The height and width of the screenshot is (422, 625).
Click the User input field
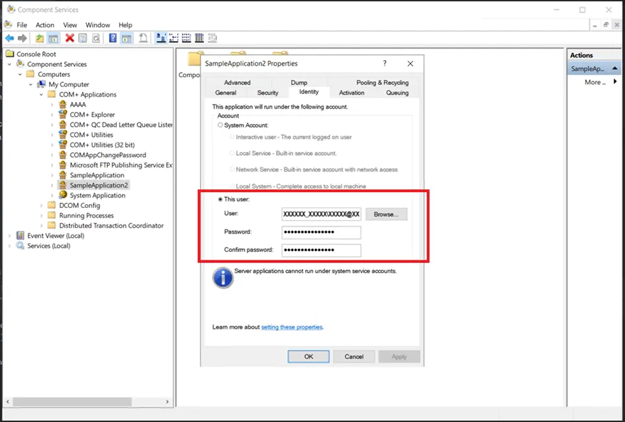click(x=321, y=214)
